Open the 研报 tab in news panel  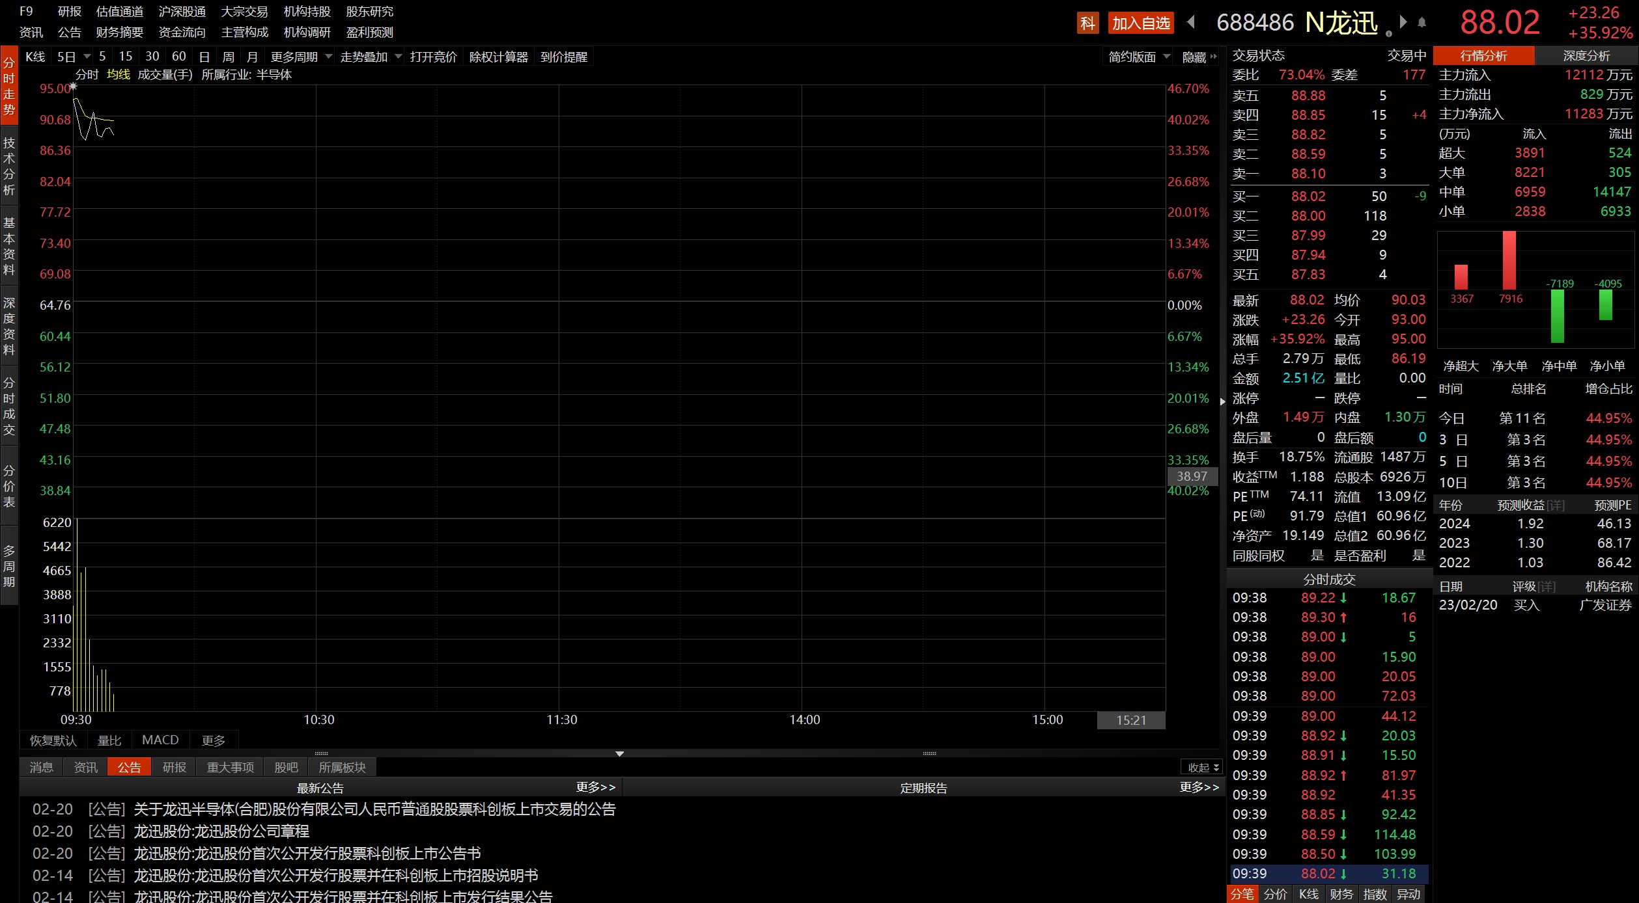174,768
